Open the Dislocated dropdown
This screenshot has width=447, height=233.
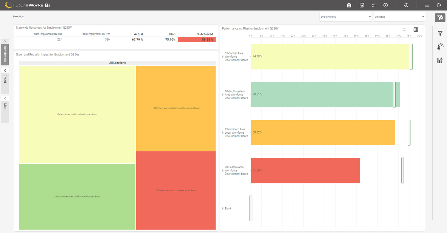point(399,17)
